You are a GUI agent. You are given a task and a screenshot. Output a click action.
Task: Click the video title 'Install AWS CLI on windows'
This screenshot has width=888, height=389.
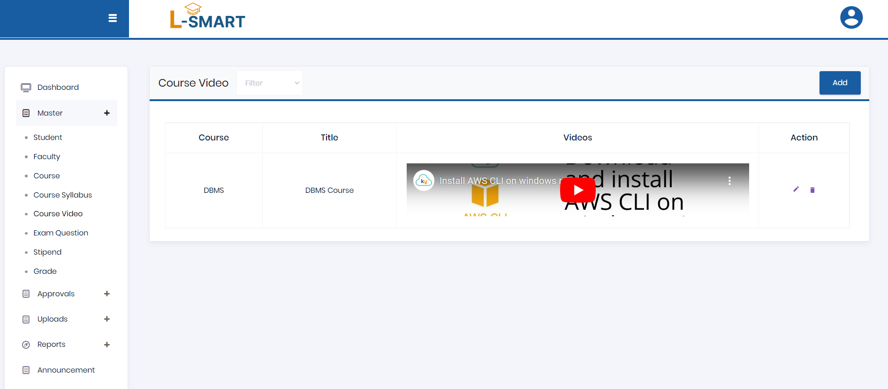497,181
